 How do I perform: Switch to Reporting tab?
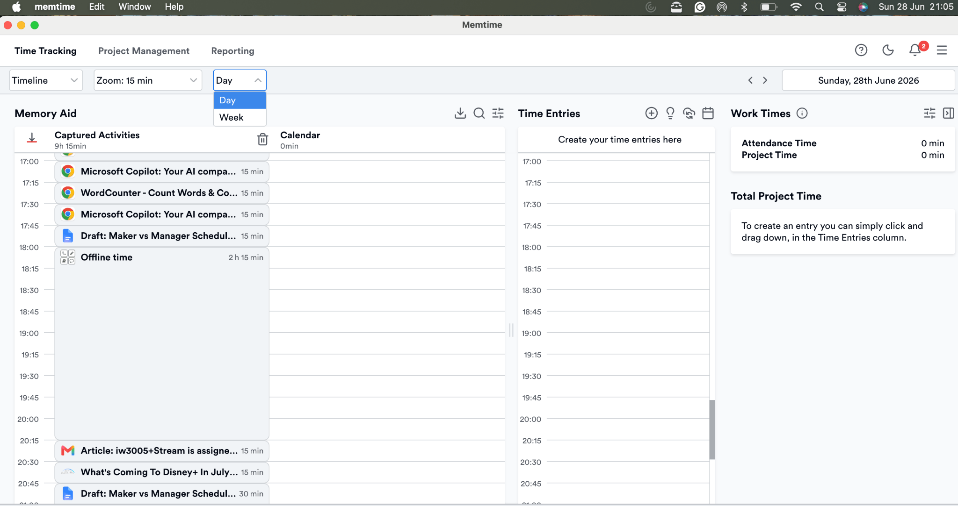[232, 51]
